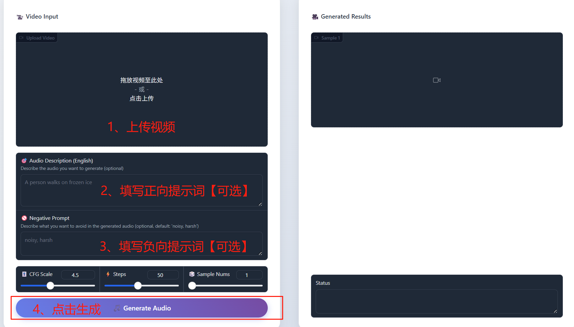Click the Status label
574x327 pixels.
[x=323, y=283]
